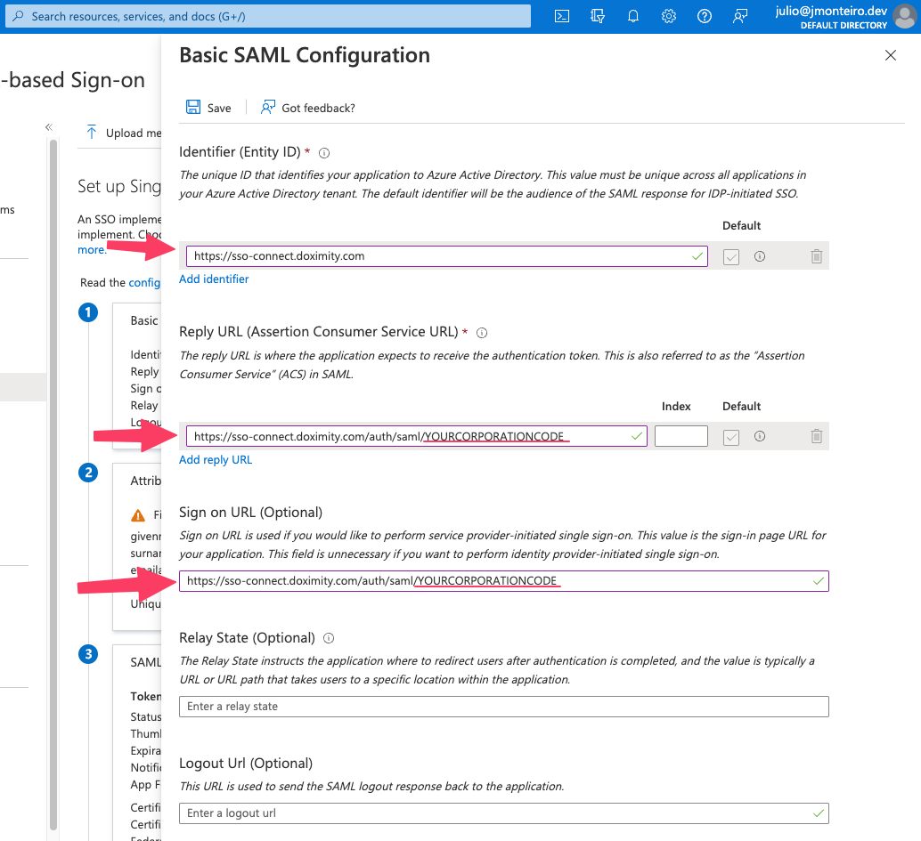Click the info icon beside Reply URL heading
This screenshot has height=841, width=921.
point(482,333)
